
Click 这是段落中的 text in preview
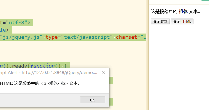pos(164,12)
